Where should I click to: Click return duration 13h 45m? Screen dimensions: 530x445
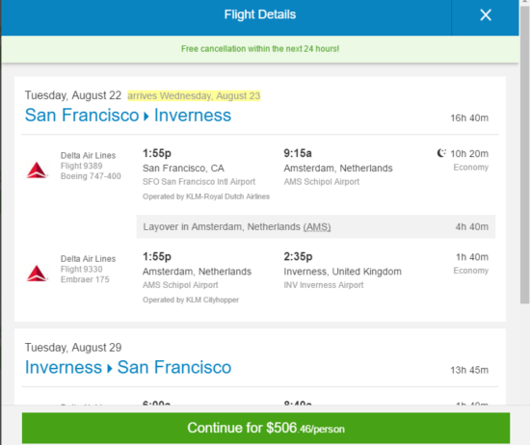pyautogui.click(x=469, y=370)
